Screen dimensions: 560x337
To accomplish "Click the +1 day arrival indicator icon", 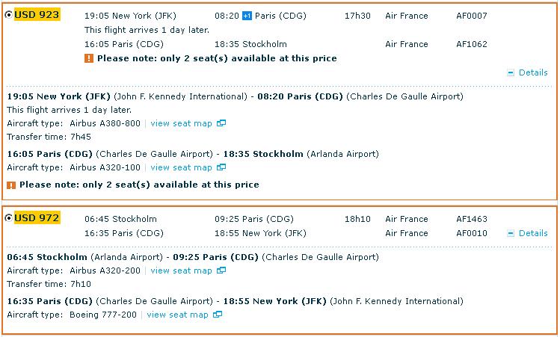I will (x=247, y=16).
